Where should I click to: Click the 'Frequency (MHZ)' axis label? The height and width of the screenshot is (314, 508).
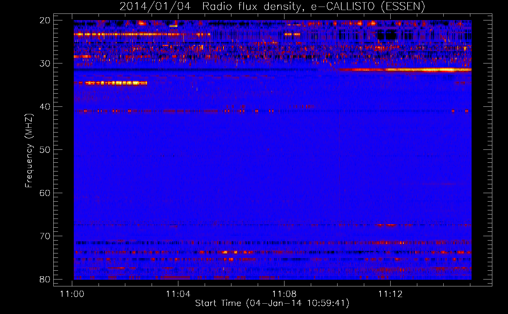click(x=29, y=151)
